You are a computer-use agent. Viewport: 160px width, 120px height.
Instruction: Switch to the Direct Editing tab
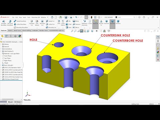pyautogui.click(x=27, y=30)
